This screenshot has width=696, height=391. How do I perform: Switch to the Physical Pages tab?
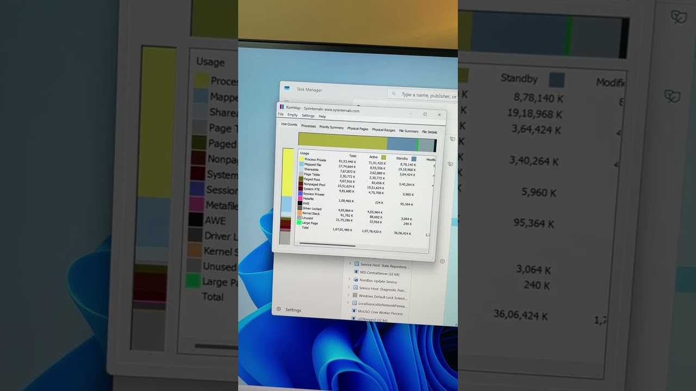click(x=358, y=129)
